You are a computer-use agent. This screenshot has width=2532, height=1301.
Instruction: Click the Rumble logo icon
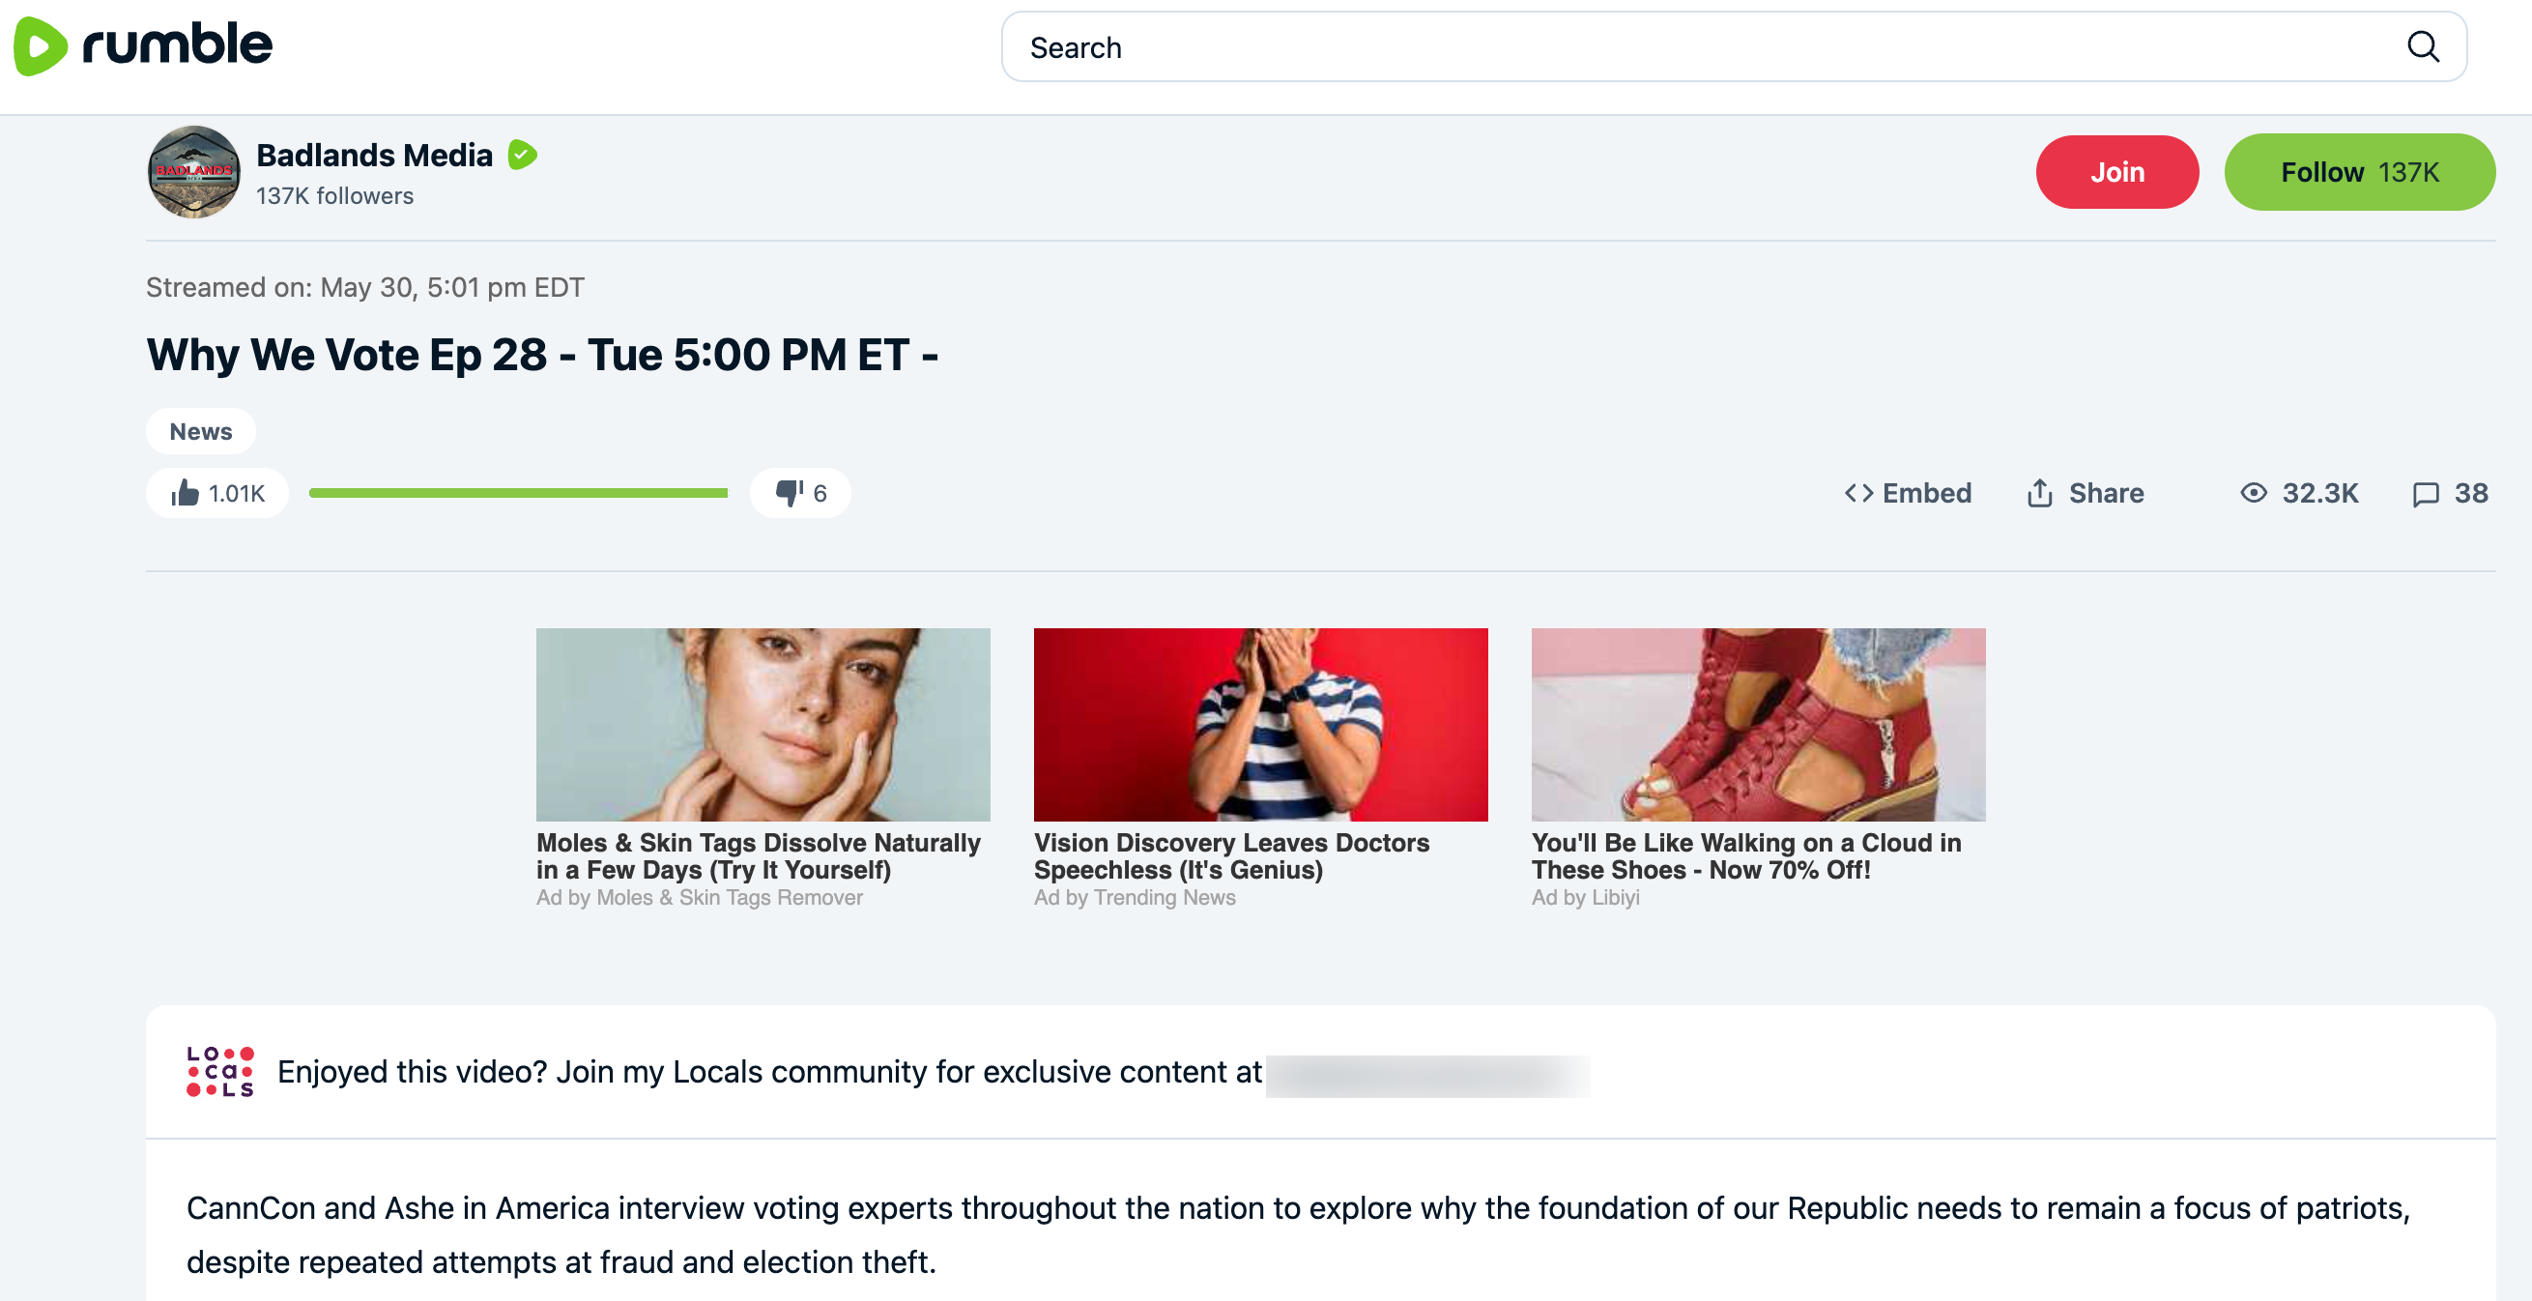42,45
